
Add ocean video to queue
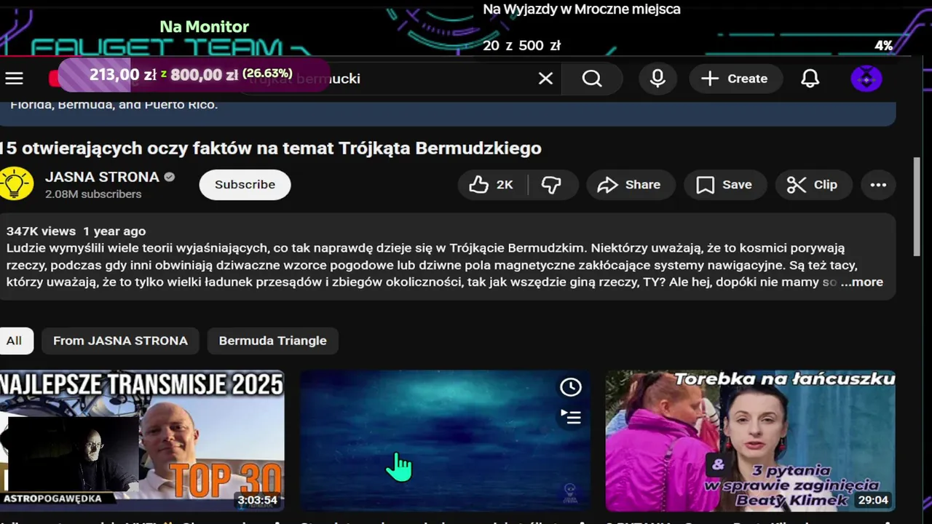570,416
